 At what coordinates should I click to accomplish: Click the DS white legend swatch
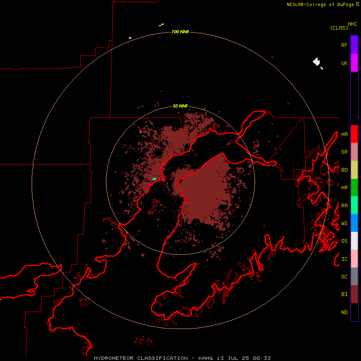pos(354,241)
